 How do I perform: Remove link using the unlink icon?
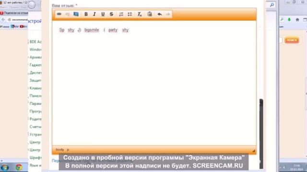68,14
